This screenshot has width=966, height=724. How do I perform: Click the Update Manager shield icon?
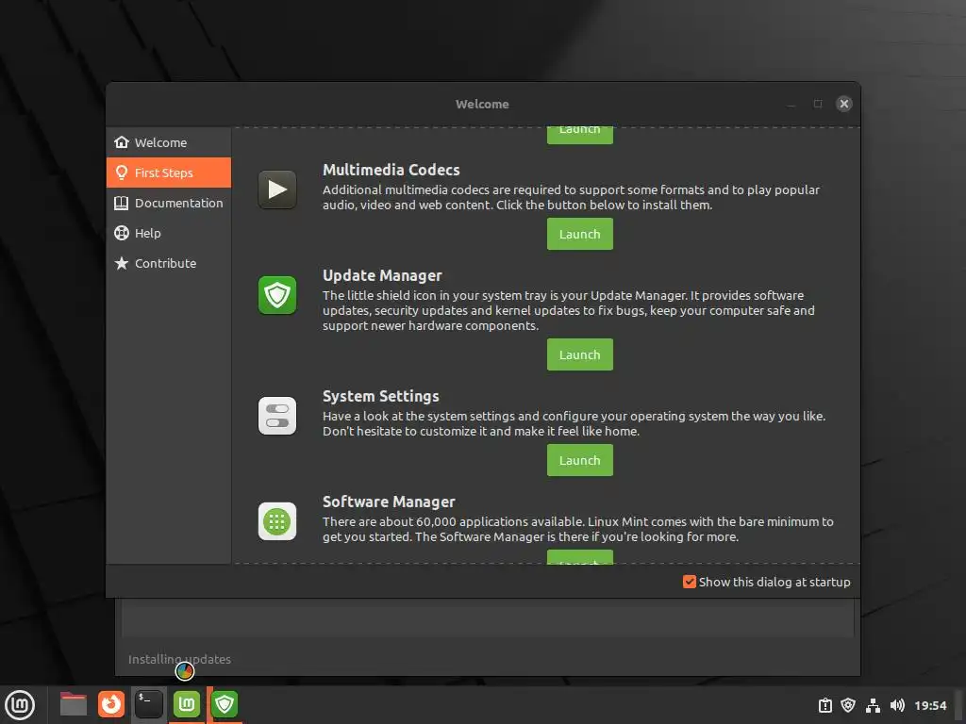[x=277, y=295]
